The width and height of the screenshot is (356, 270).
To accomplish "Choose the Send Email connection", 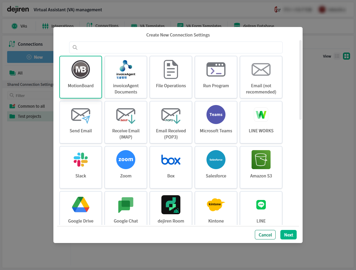I will 81,122.
